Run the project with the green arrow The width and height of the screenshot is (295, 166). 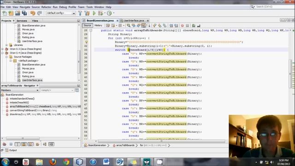click(94, 13)
